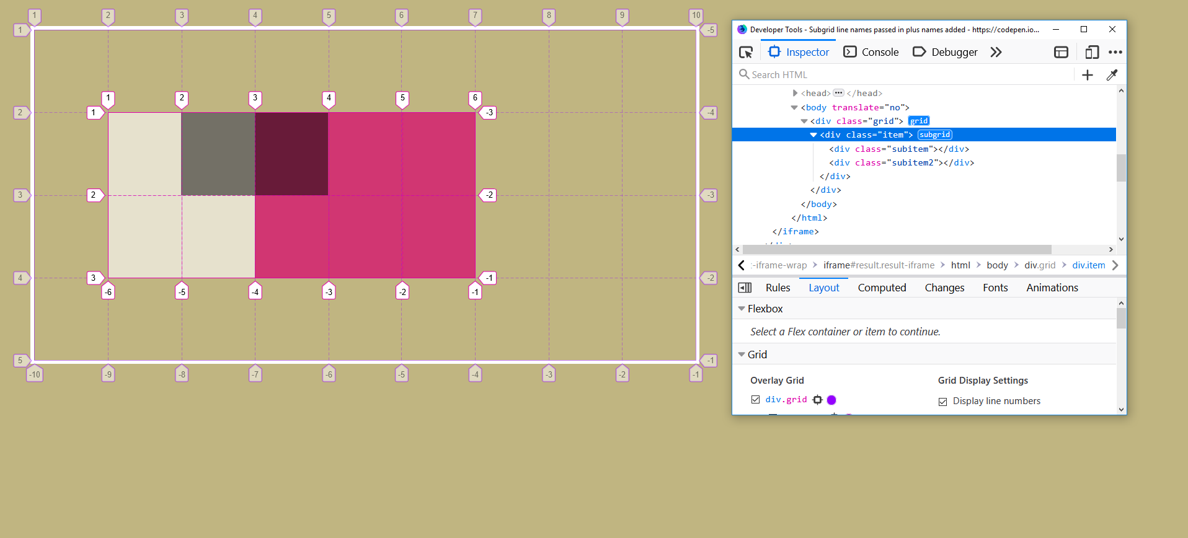Image resolution: width=1188 pixels, height=538 pixels.
Task: Toggle Responsive Design Mode icon
Action: pyautogui.click(x=1092, y=52)
